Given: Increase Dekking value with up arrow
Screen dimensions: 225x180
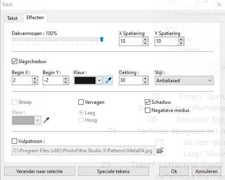Looking at the screenshot, I should (x=145, y=79).
